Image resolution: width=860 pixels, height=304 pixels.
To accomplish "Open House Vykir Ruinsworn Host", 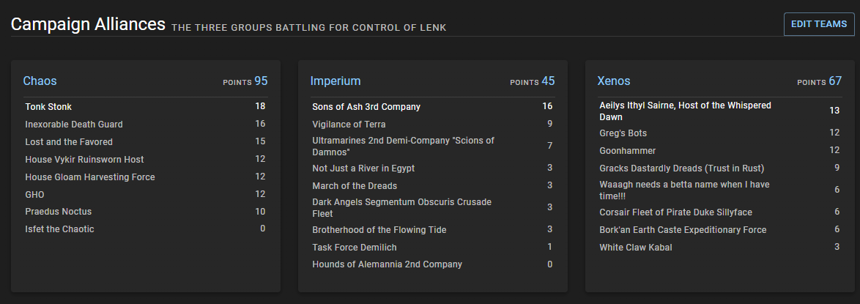I will click(x=84, y=160).
